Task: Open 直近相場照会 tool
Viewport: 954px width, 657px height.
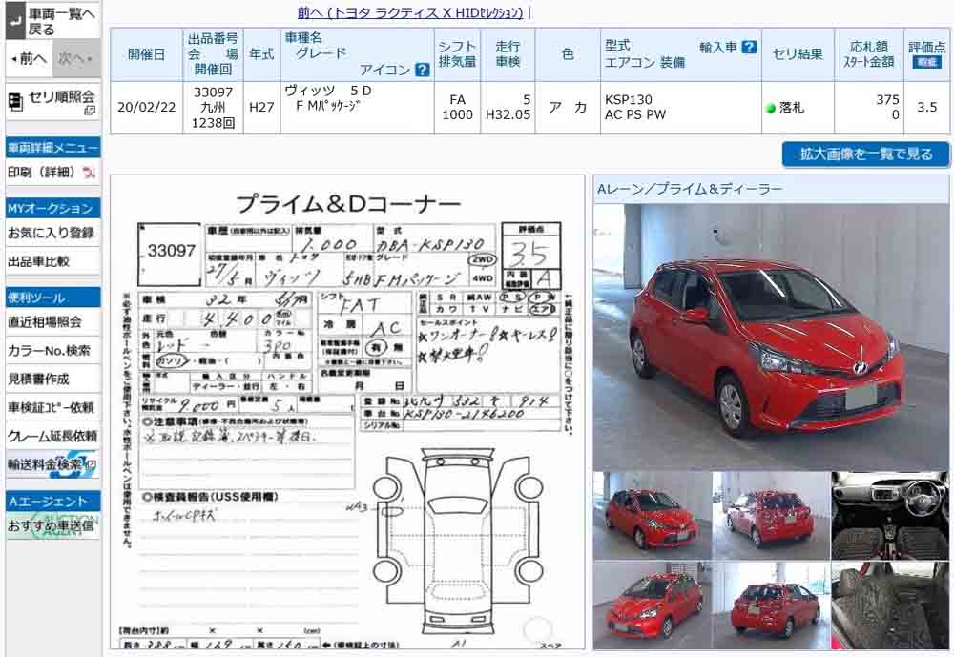Action: click(x=45, y=322)
